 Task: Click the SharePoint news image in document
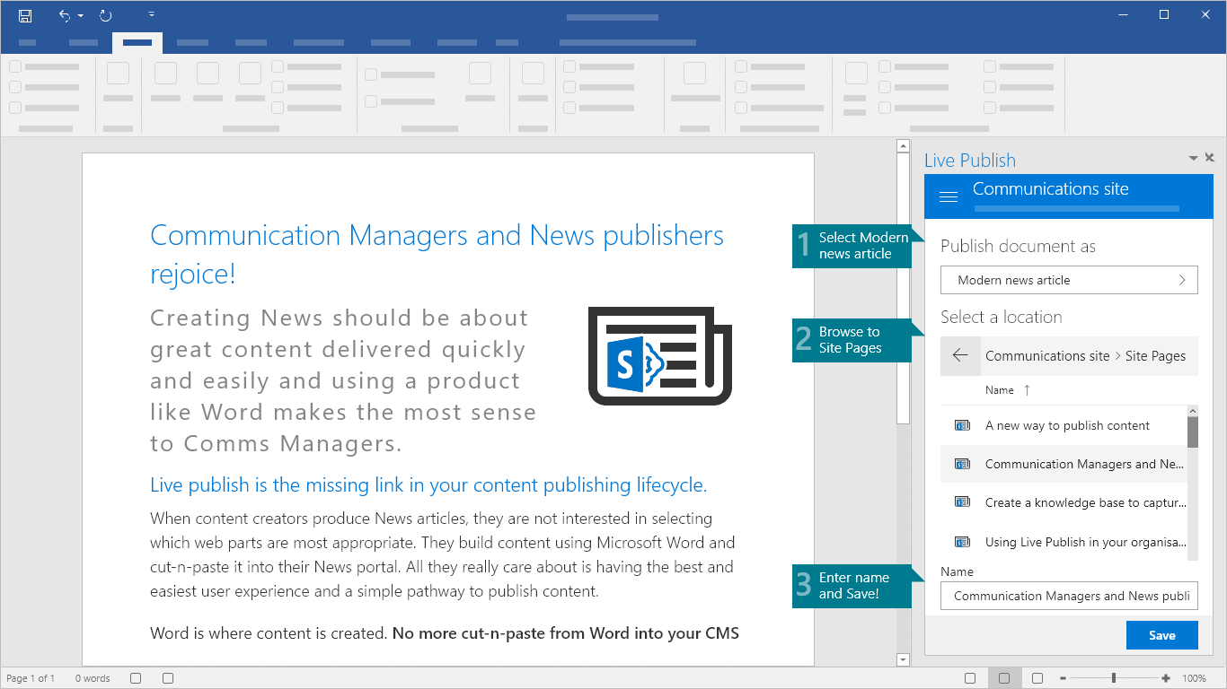[660, 355]
